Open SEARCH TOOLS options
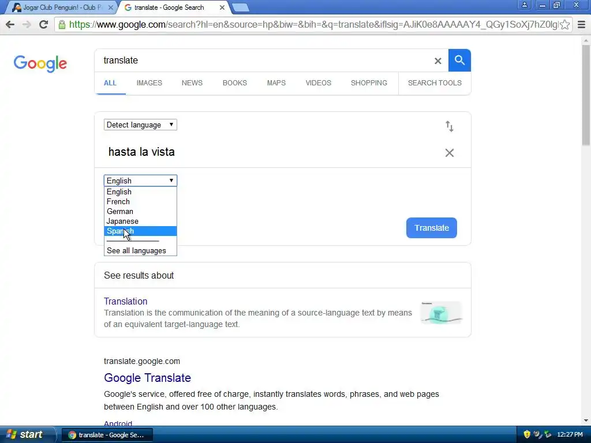Viewport: 591px width, 443px height. (x=435, y=83)
